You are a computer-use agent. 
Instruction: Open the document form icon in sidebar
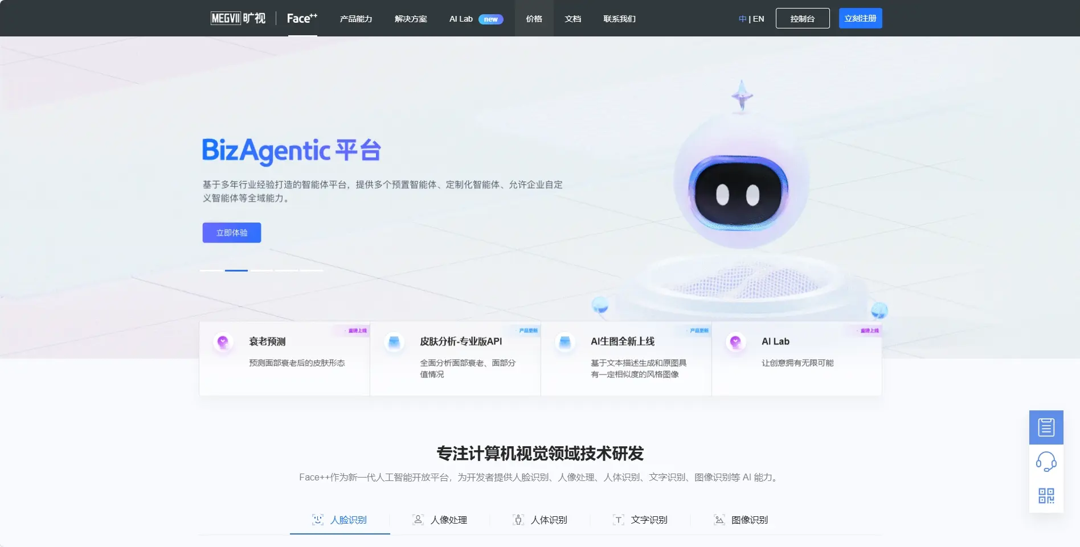1046,427
